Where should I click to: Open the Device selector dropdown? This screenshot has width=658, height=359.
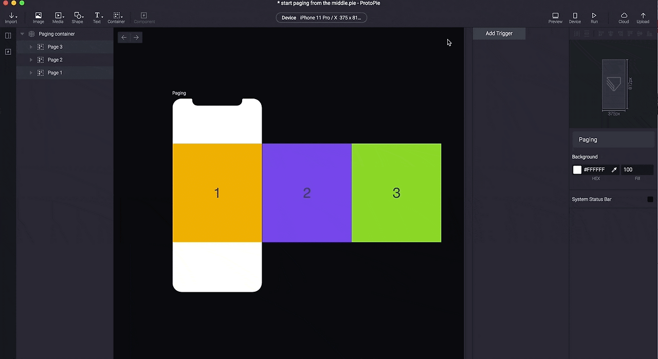321,17
